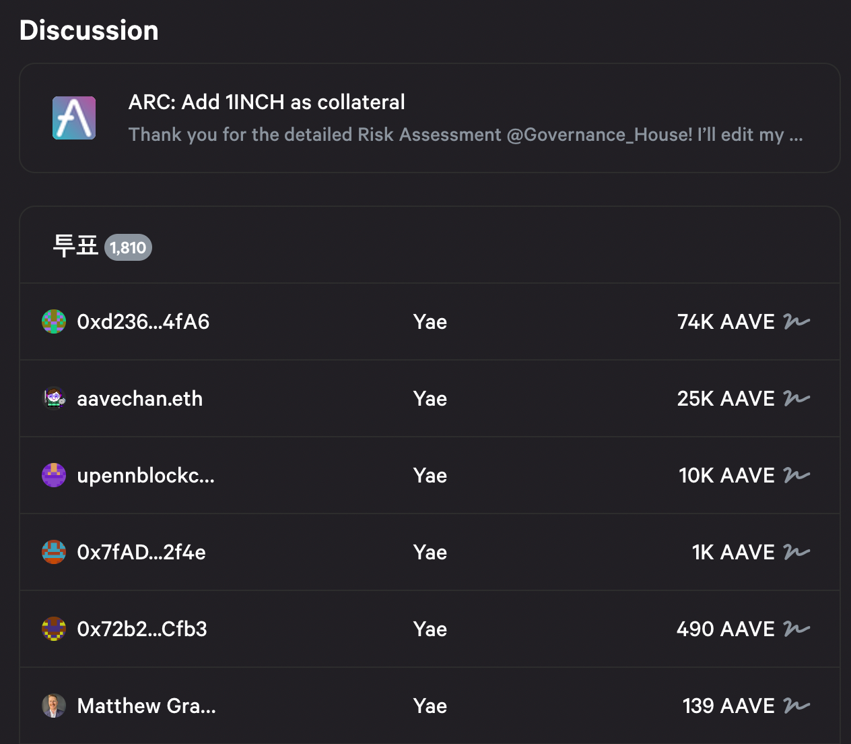Click the Aave logo in discussion card
This screenshot has height=744, width=851.
[x=74, y=118]
